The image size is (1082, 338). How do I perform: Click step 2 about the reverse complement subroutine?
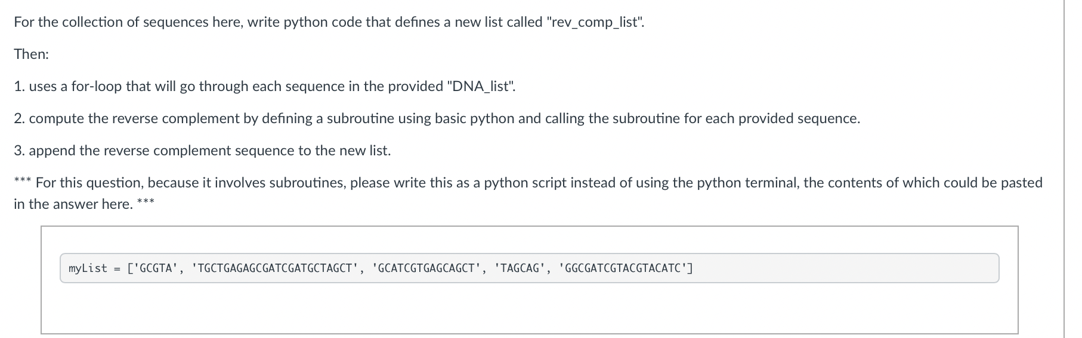(x=437, y=118)
